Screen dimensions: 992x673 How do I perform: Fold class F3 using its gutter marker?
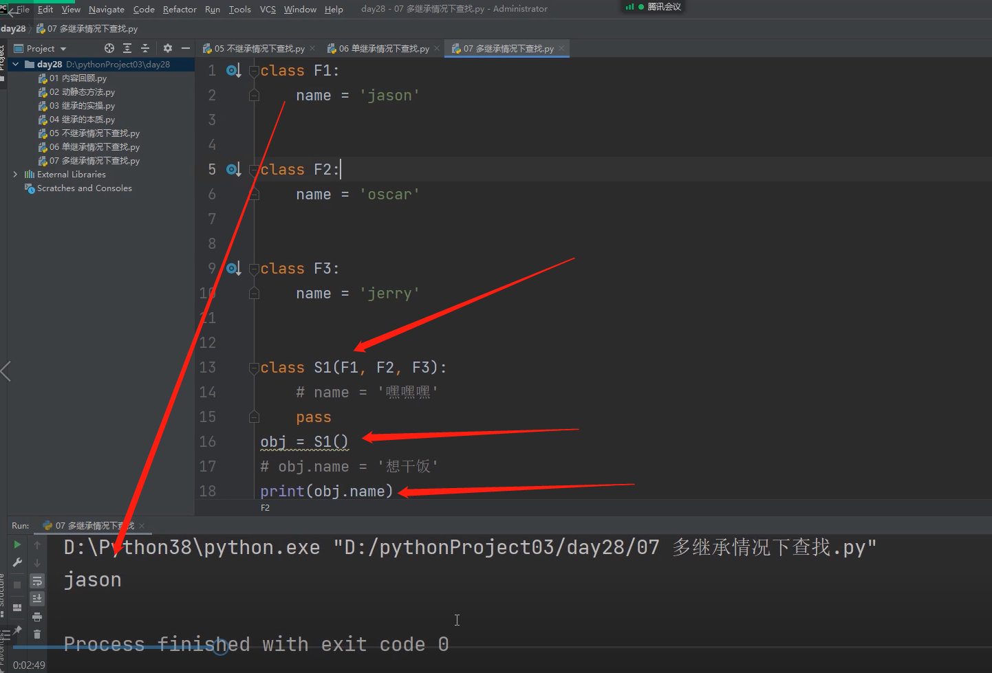pos(254,269)
